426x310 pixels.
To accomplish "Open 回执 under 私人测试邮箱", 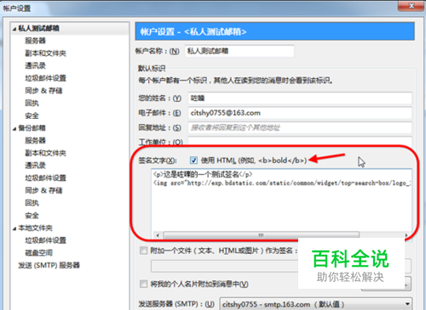I will point(32,103).
